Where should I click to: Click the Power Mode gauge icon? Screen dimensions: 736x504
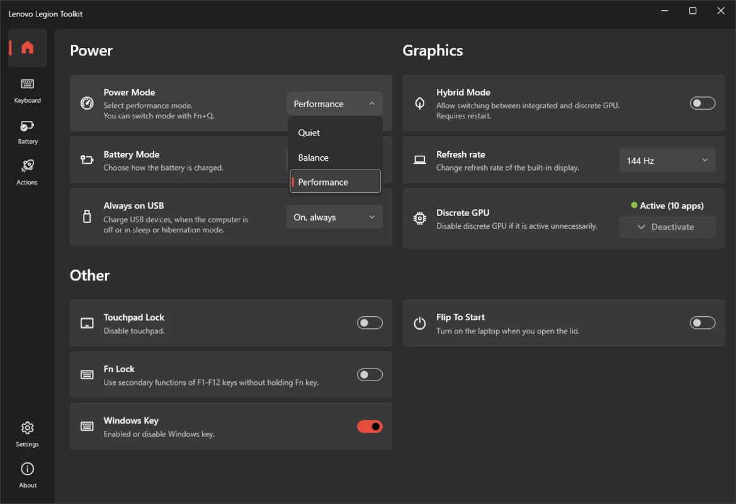click(x=87, y=103)
